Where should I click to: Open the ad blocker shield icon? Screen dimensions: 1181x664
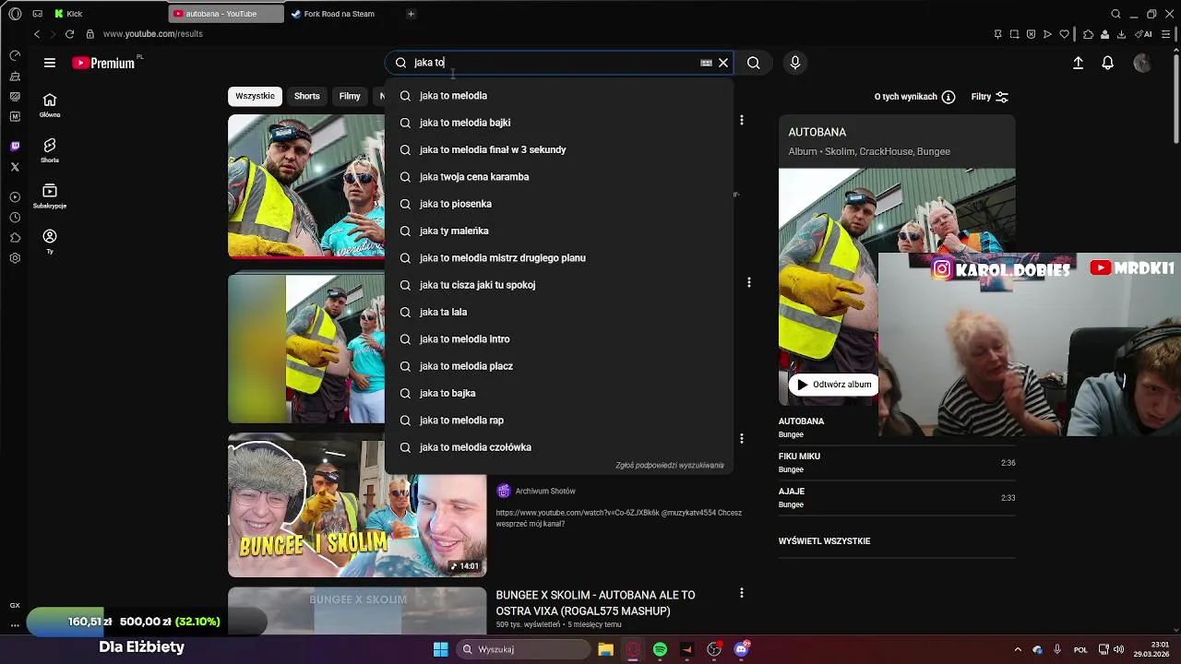[1031, 34]
